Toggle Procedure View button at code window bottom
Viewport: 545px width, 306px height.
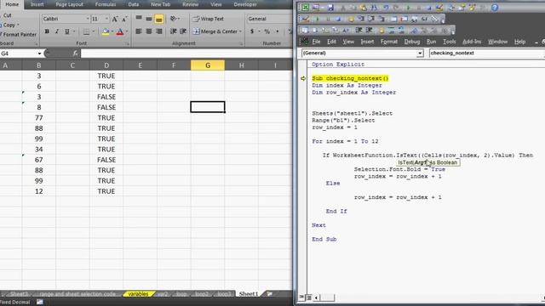[x=301, y=297]
